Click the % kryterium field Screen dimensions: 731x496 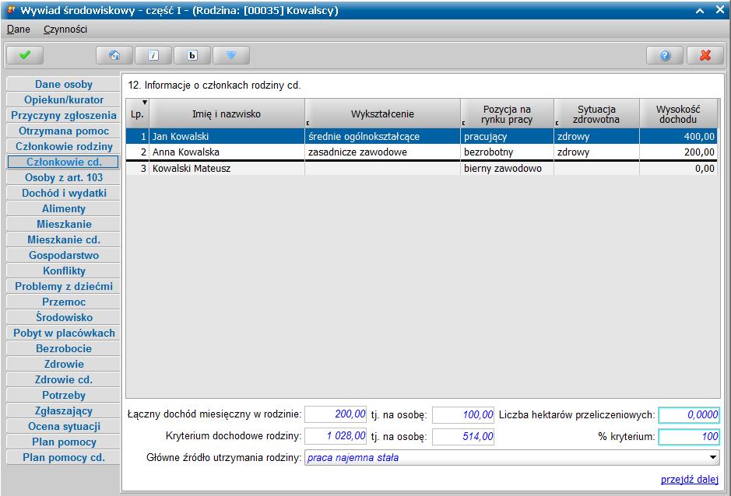tap(689, 436)
